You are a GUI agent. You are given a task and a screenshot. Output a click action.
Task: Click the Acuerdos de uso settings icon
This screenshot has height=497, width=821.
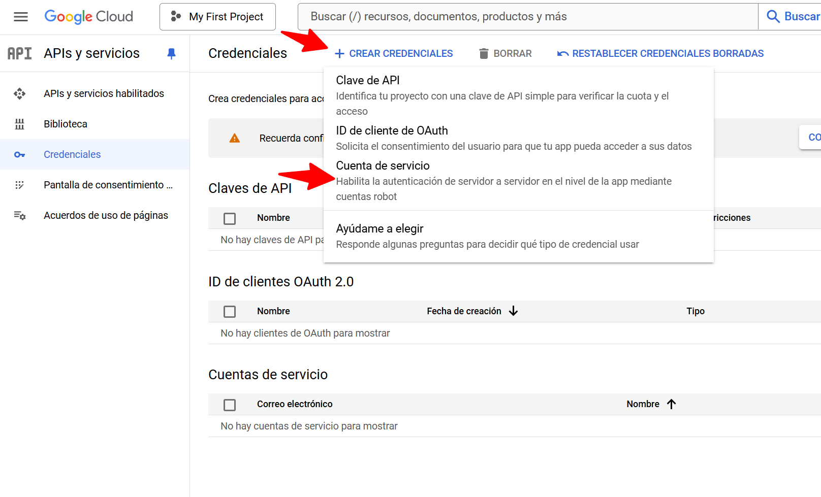pos(20,215)
